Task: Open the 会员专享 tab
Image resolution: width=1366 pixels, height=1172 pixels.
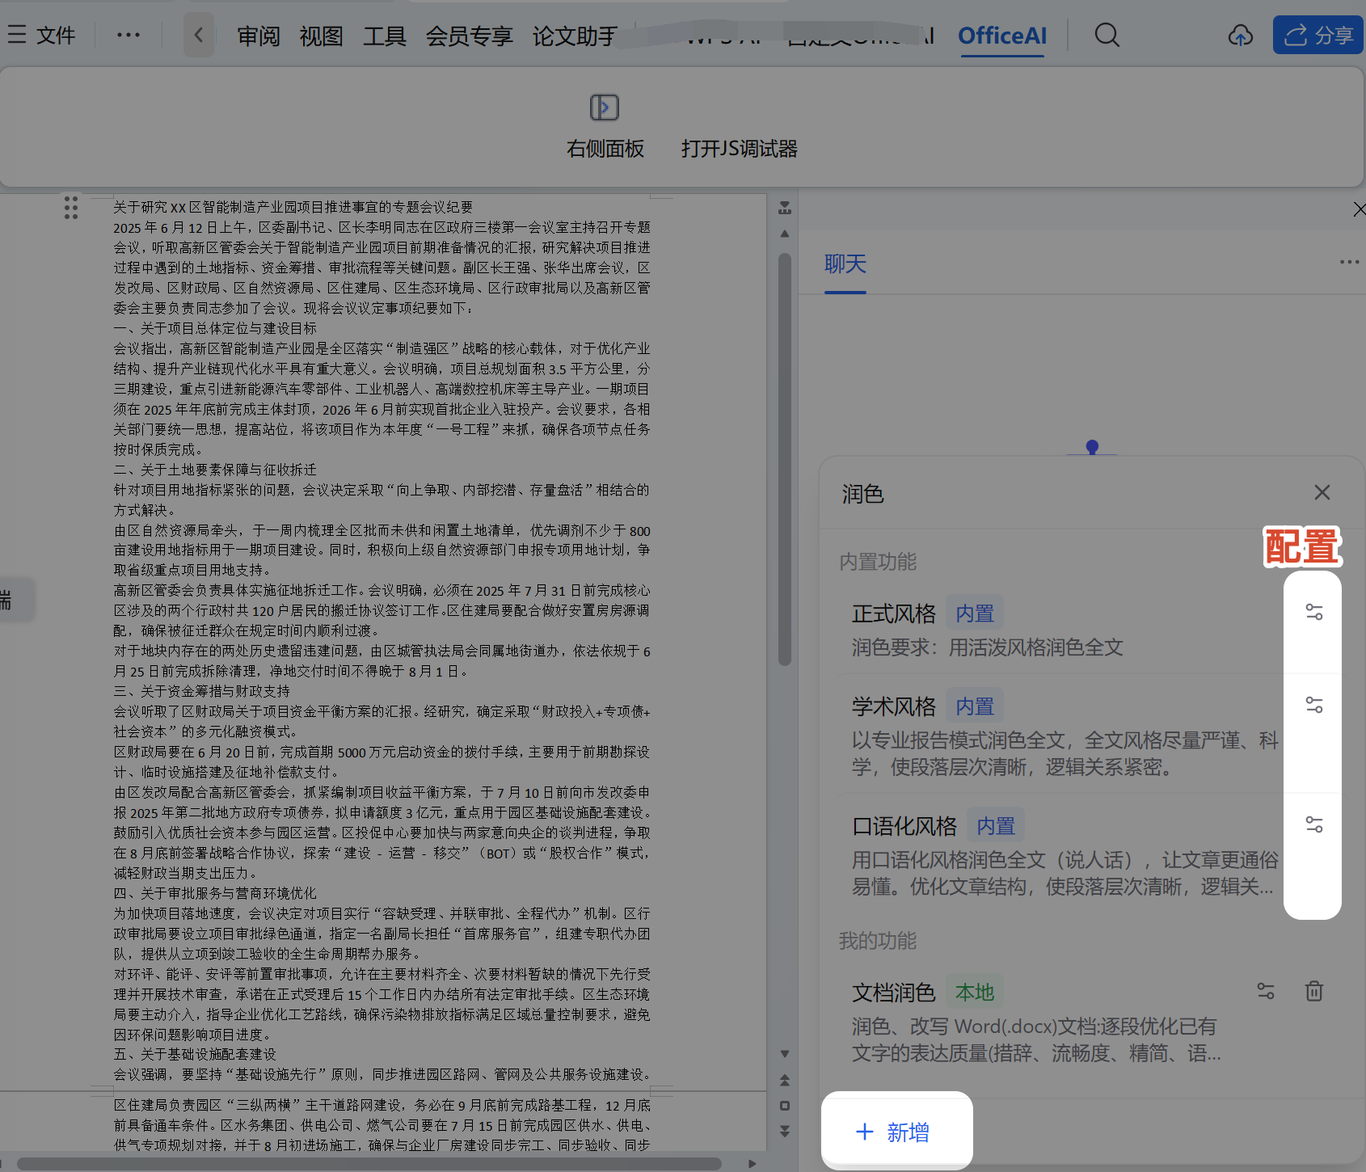Action: tap(470, 36)
